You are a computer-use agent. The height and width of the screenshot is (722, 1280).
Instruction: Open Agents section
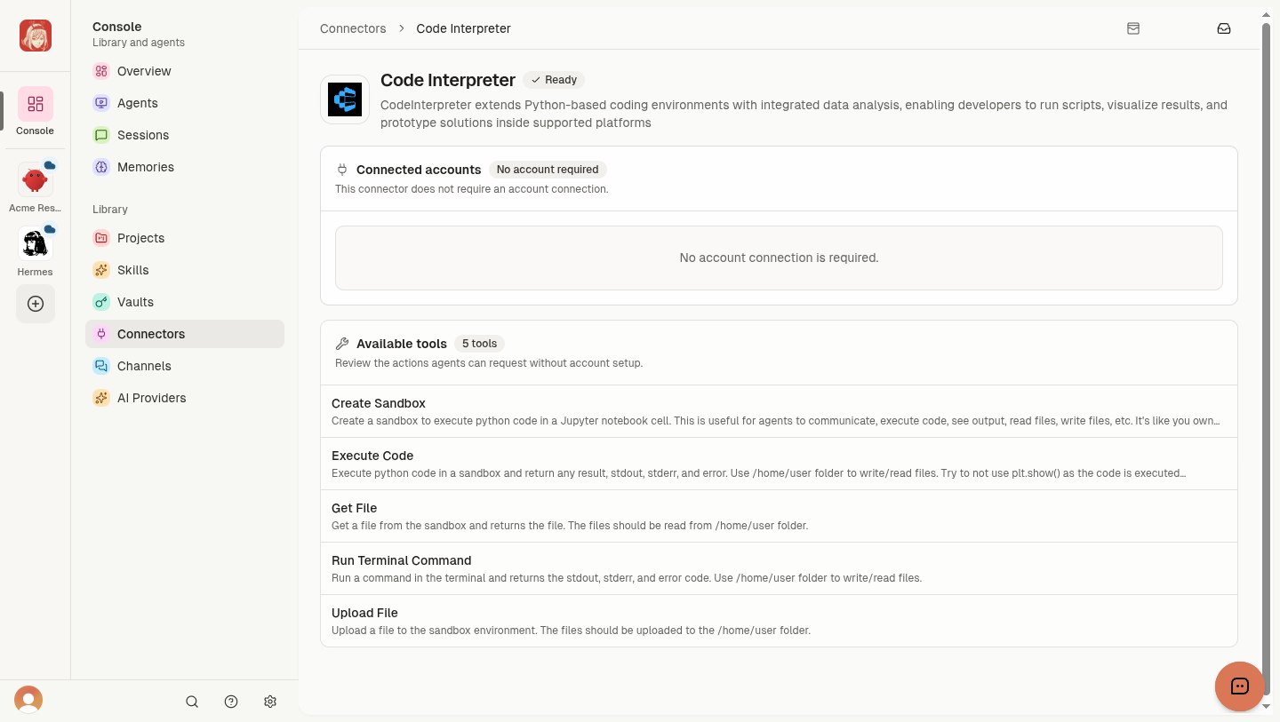(185, 103)
